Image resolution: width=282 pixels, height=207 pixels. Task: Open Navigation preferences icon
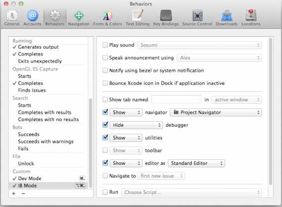pyautogui.click(x=79, y=16)
